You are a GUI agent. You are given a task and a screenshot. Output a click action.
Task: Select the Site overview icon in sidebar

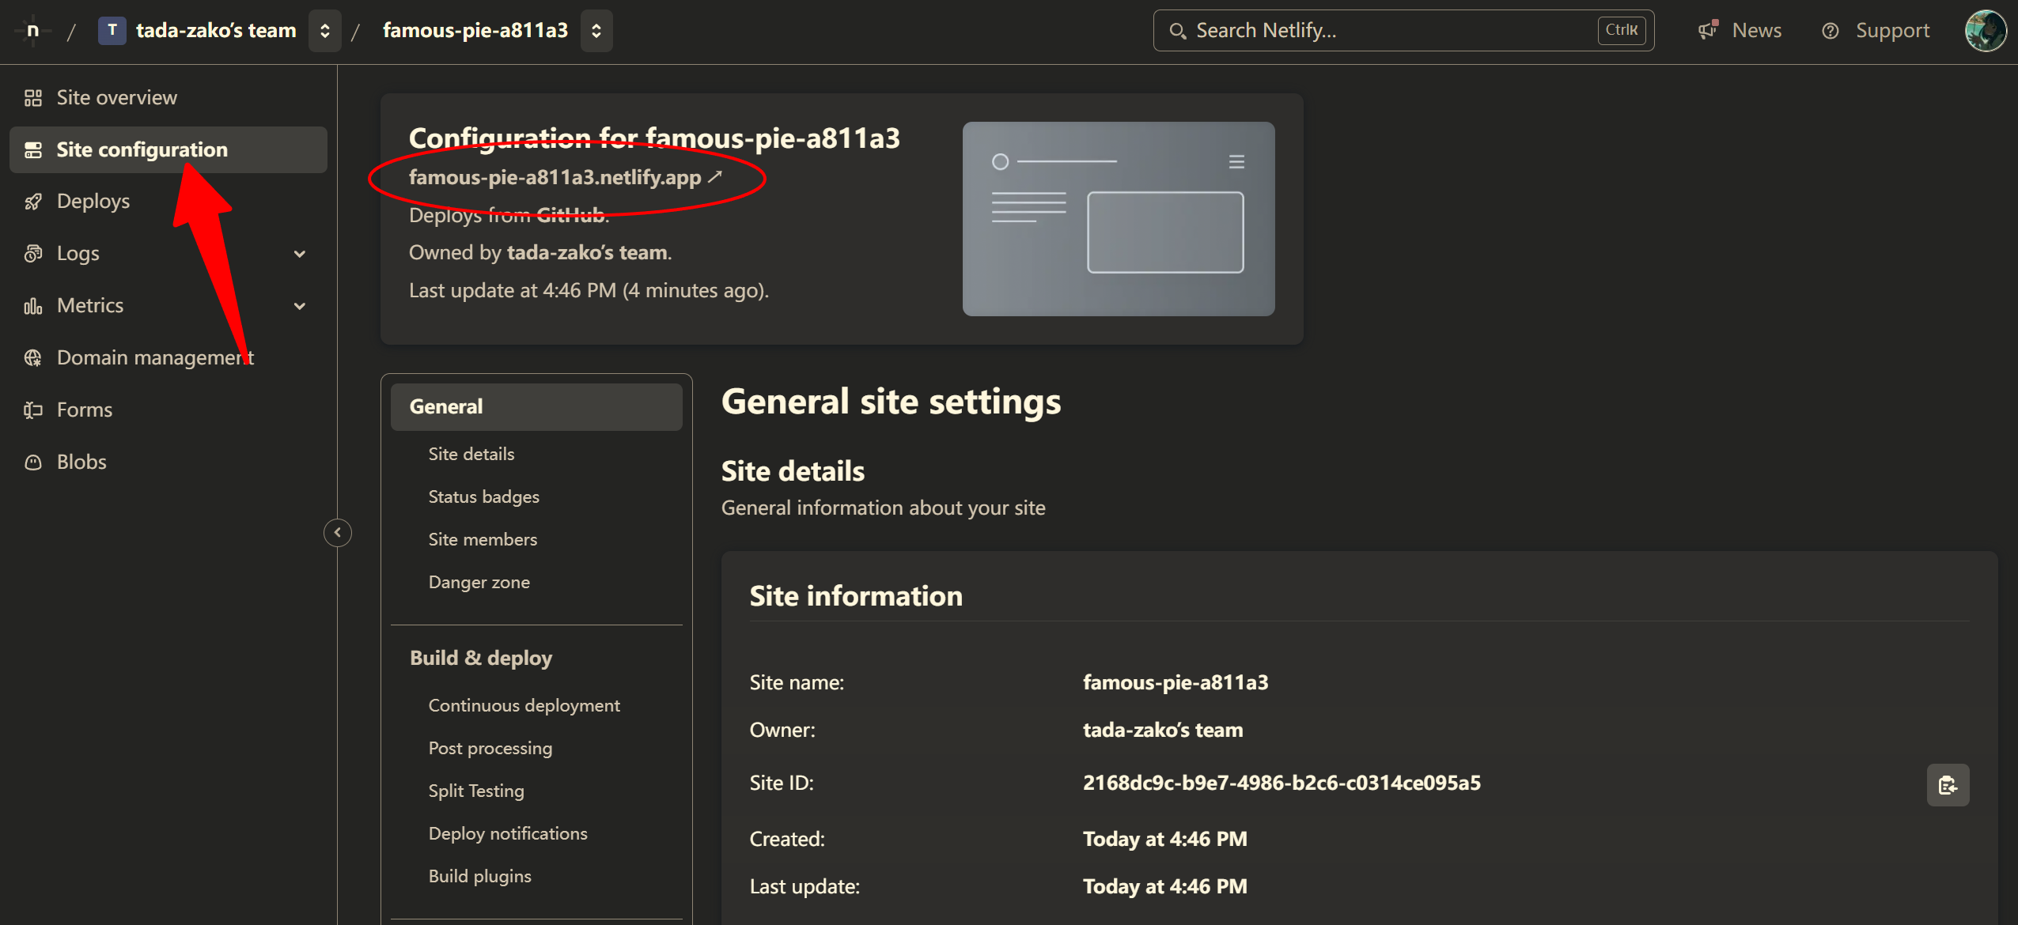(32, 96)
